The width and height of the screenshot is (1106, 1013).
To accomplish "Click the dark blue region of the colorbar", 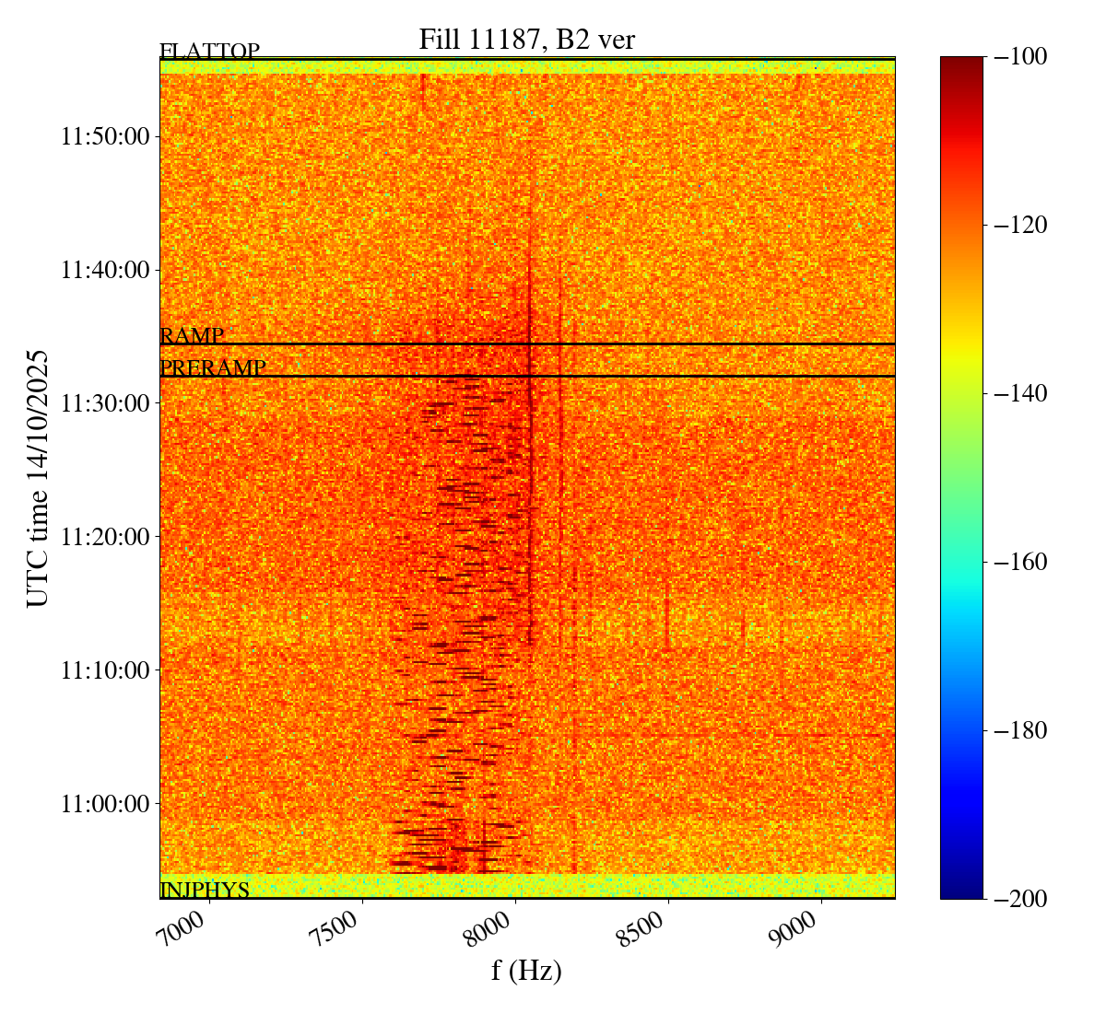I will coord(961,856).
